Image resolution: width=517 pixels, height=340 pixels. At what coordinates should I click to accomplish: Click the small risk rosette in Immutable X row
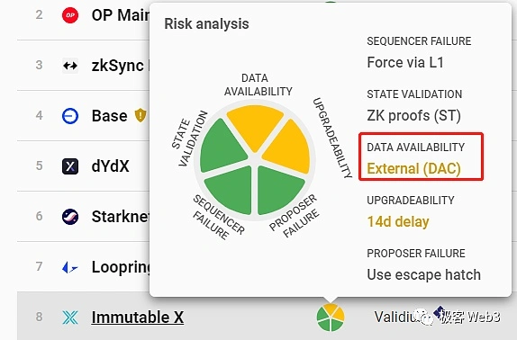pos(331,318)
